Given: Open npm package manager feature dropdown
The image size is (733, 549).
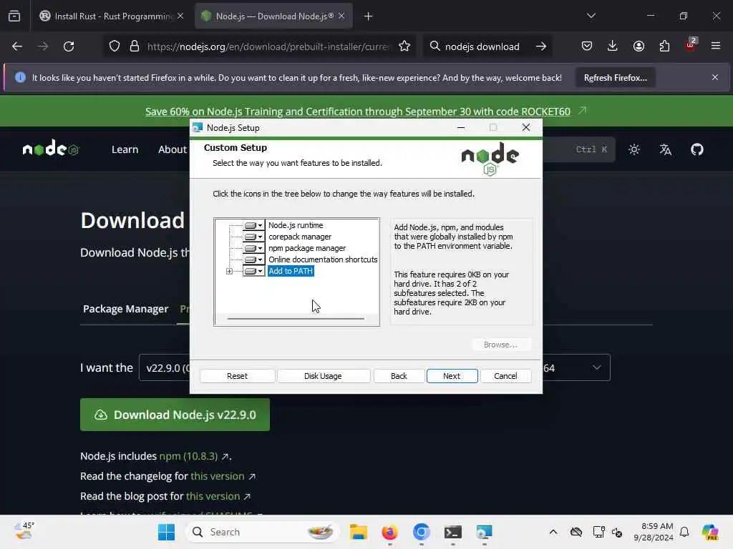Looking at the screenshot, I should [x=254, y=248].
